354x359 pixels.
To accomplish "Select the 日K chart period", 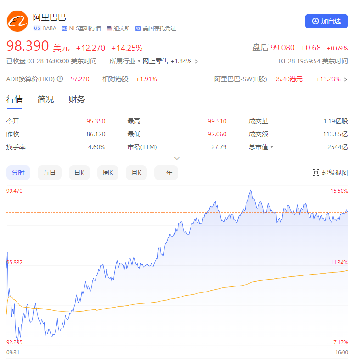I will (x=79, y=173).
